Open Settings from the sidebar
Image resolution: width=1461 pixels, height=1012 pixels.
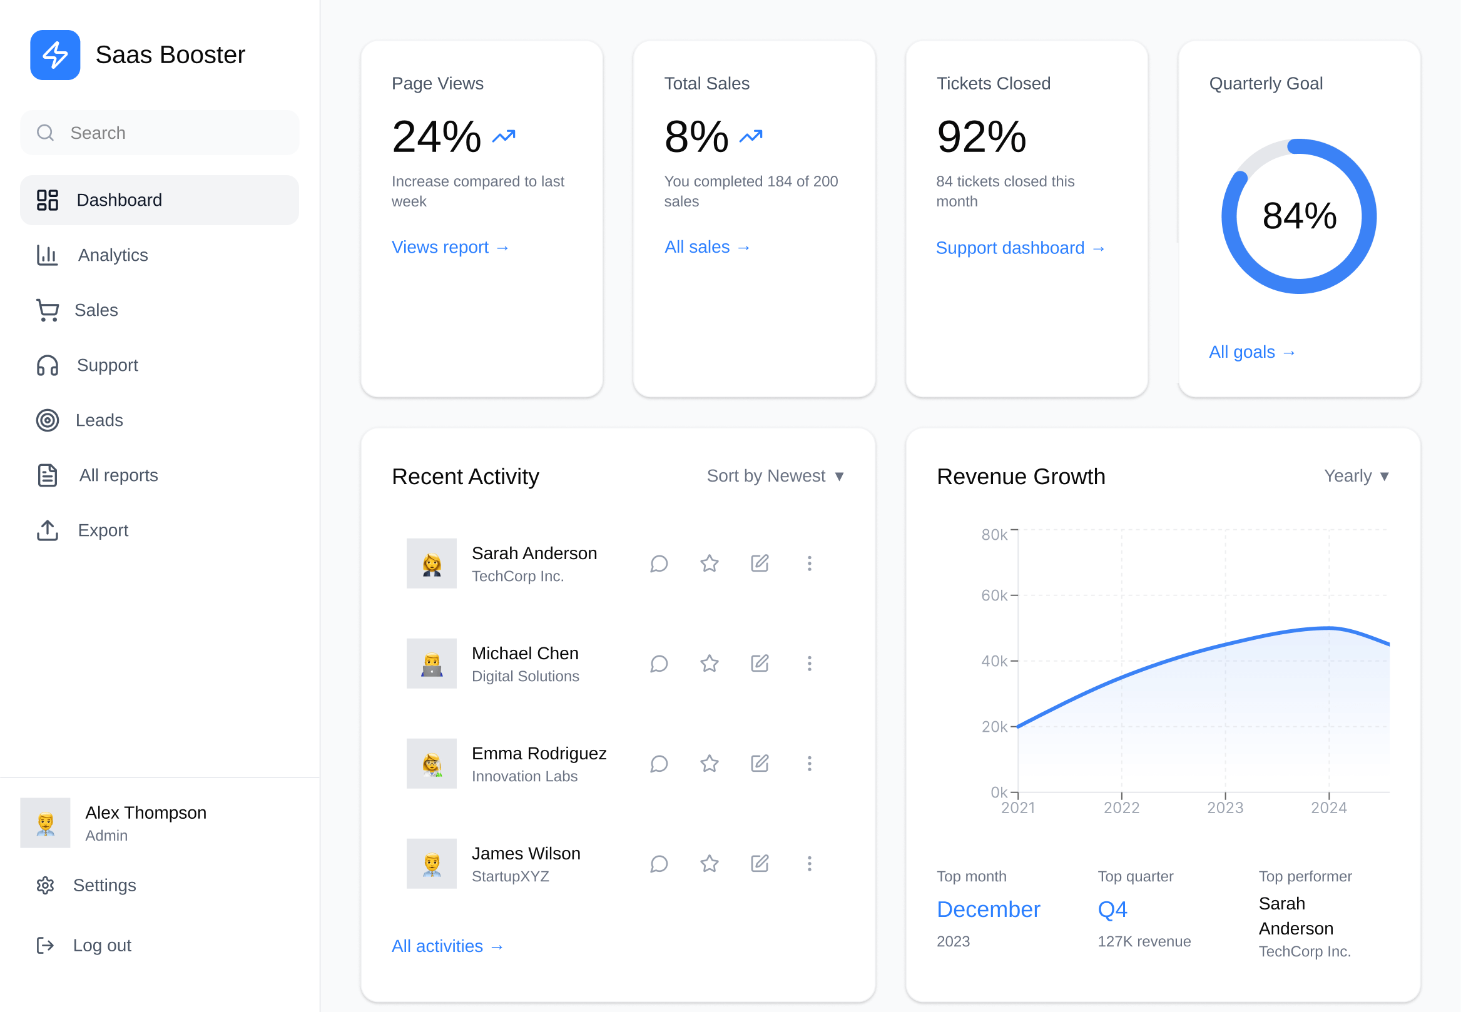pyautogui.click(x=104, y=884)
